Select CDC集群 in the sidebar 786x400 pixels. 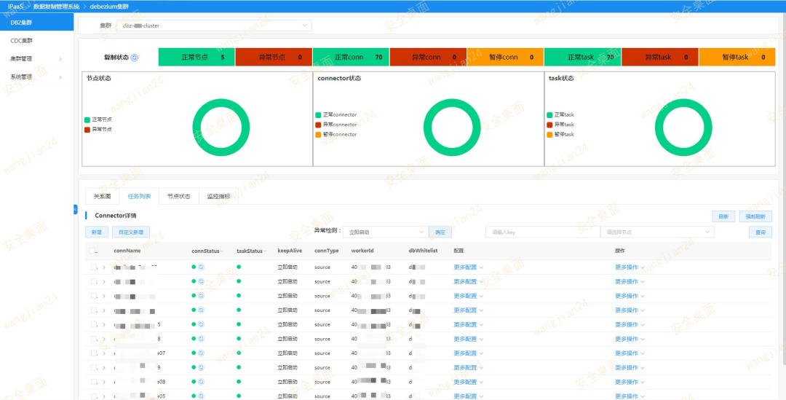point(36,41)
